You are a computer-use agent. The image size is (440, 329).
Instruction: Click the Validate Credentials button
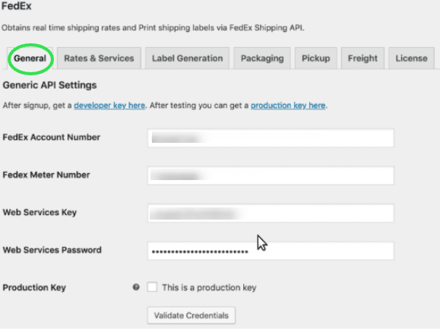pyautogui.click(x=192, y=315)
